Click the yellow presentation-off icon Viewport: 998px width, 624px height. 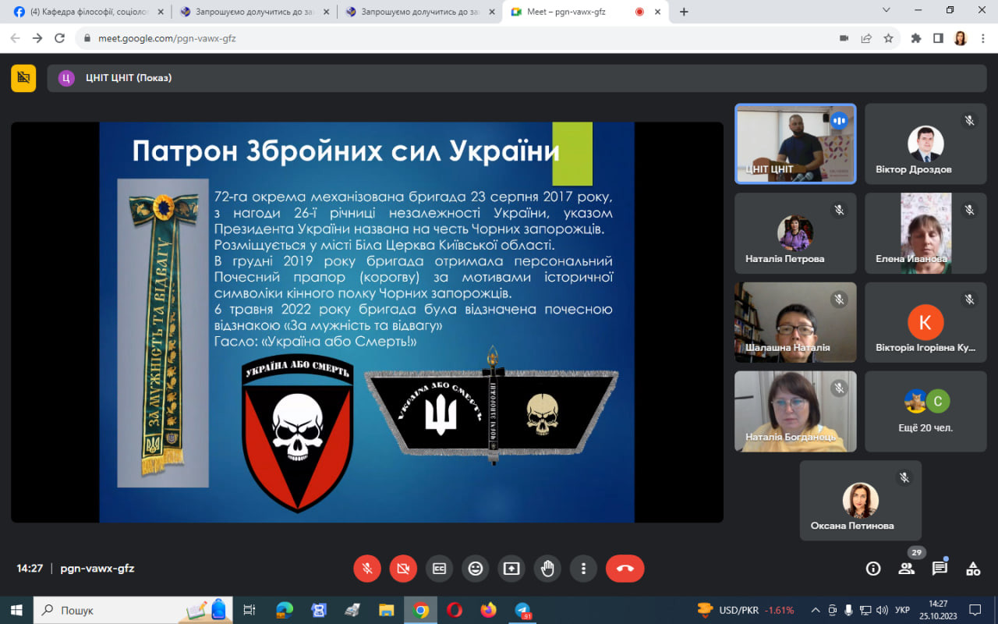pos(23,78)
